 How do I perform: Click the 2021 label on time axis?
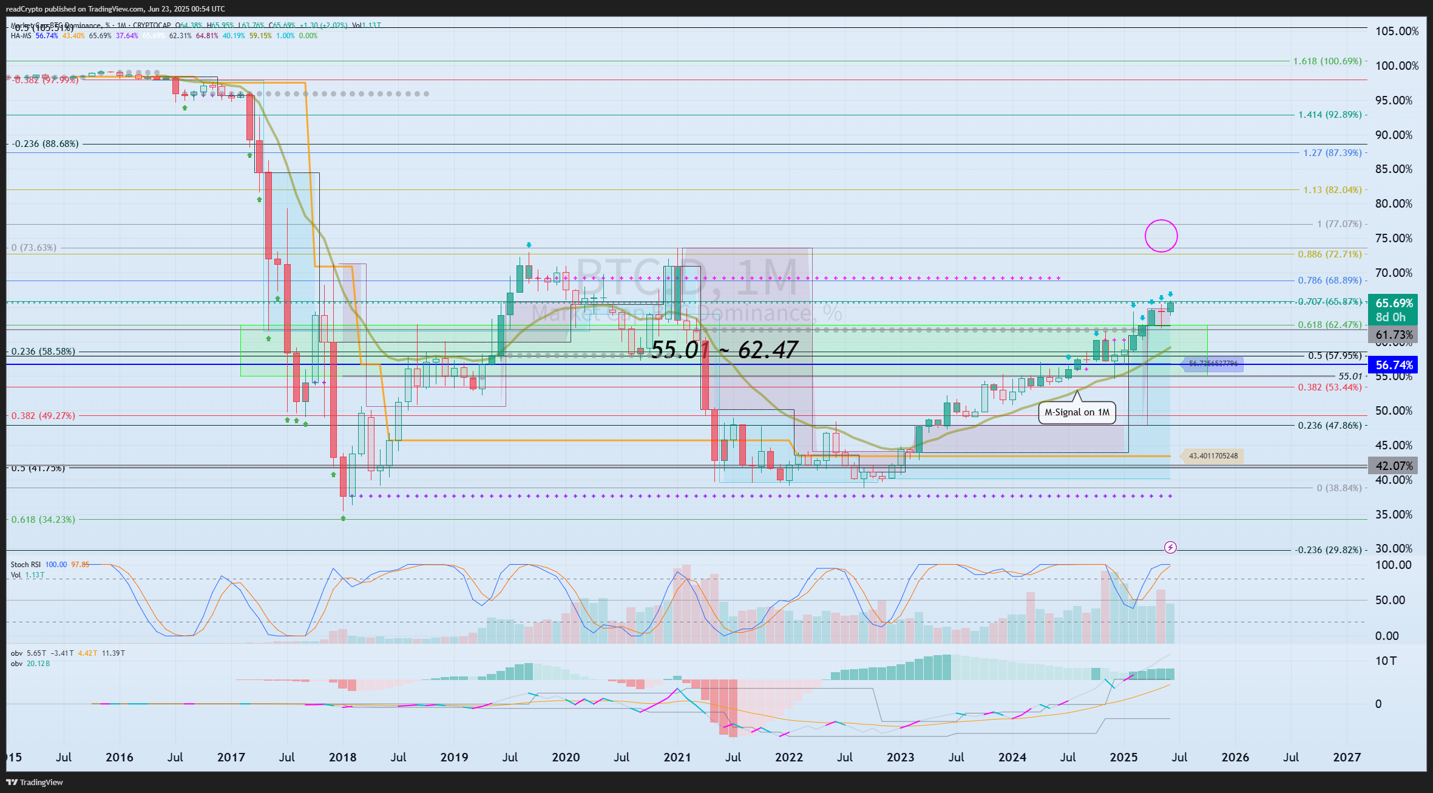[677, 757]
